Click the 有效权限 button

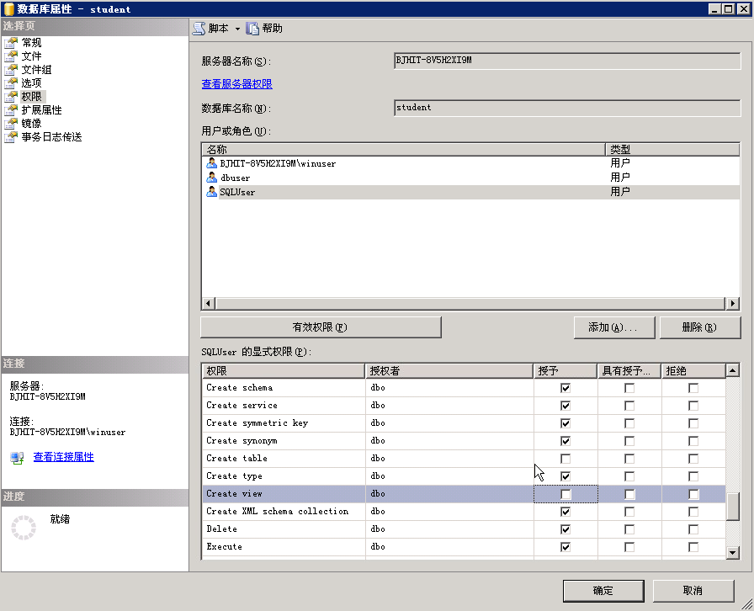click(321, 327)
